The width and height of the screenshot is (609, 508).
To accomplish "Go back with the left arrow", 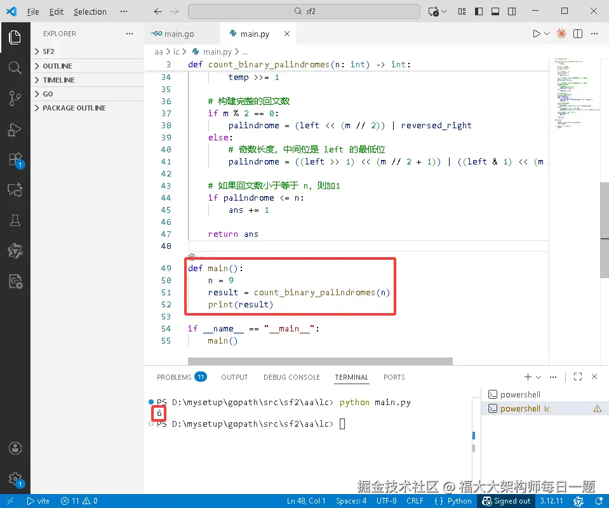I will (157, 11).
